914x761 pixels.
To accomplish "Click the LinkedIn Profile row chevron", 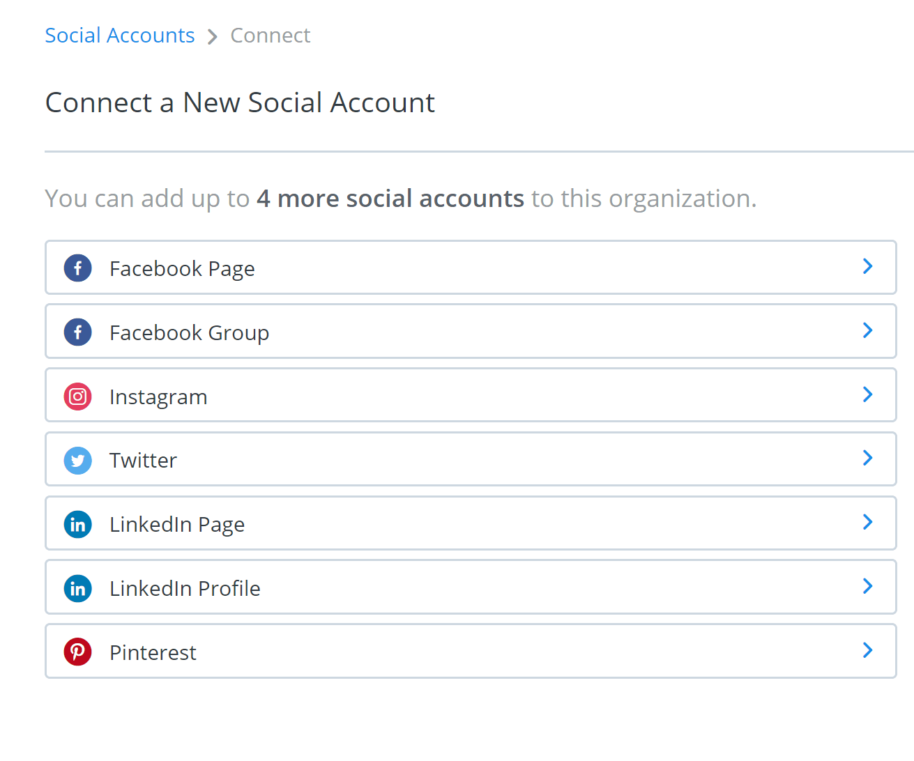I will pyautogui.click(x=867, y=586).
